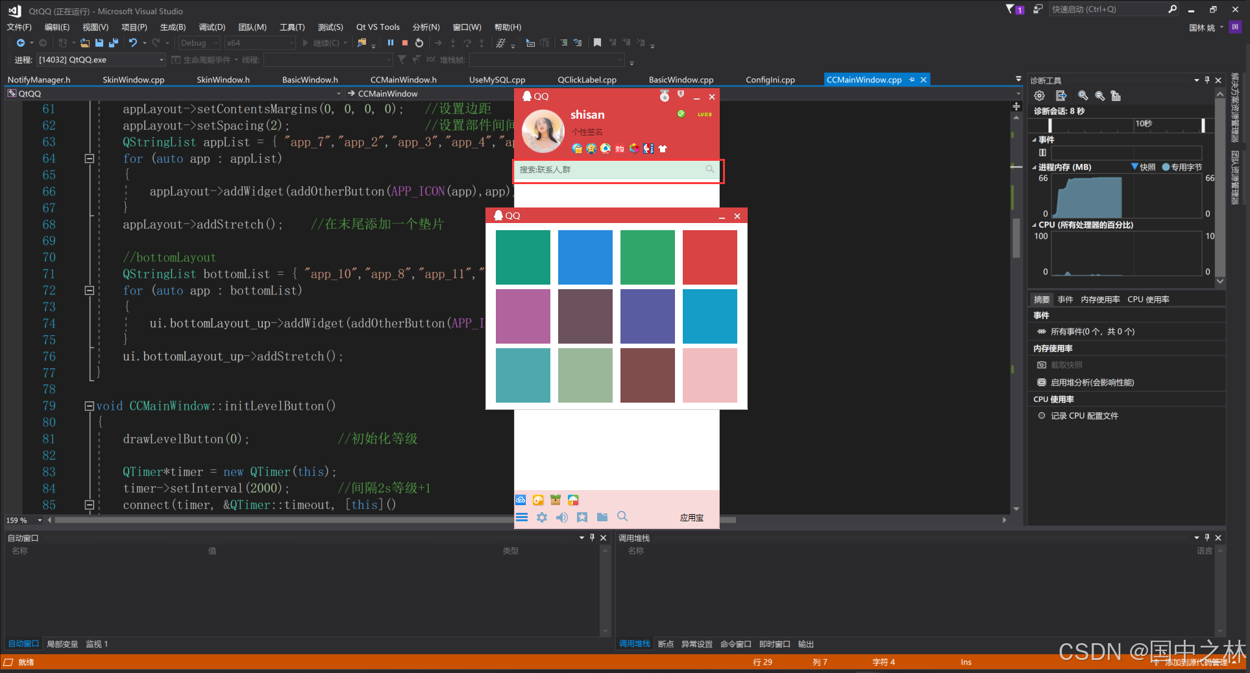This screenshot has height=673, width=1250.
Task: Save the current file in toolbar
Action: (99, 43)
